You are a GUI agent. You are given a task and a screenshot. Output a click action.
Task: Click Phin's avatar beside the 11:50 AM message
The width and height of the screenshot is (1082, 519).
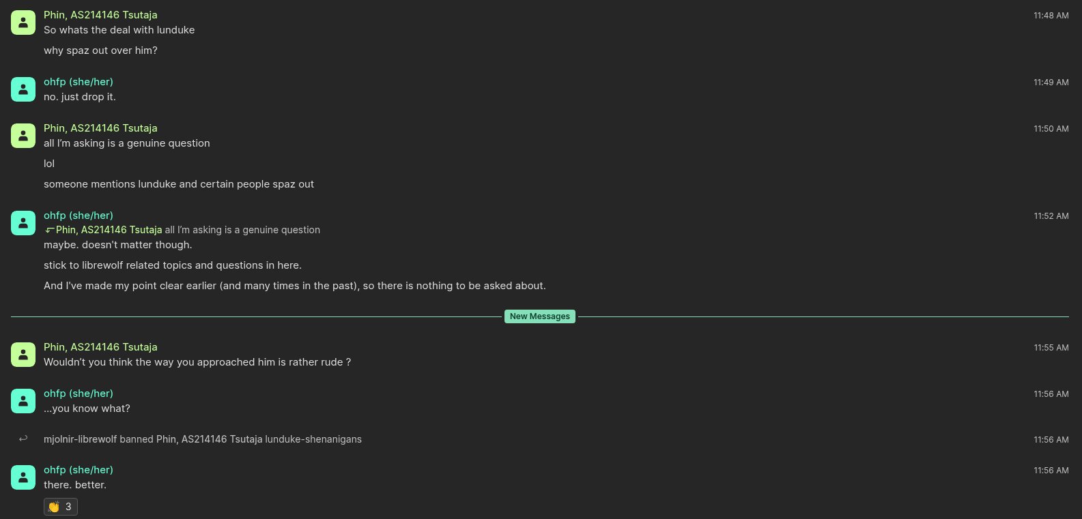tap(23, 135)
